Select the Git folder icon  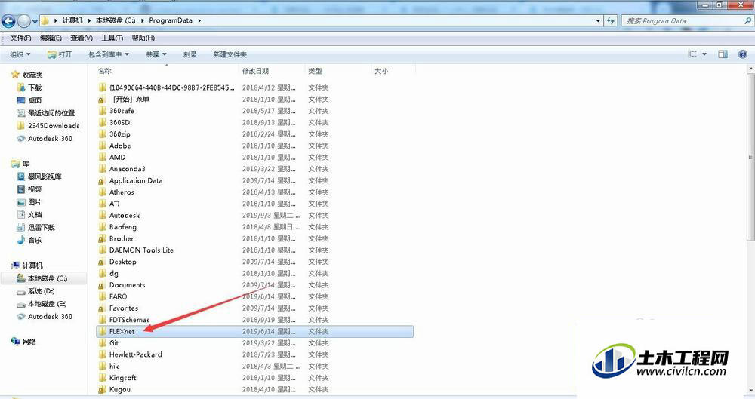pos(102,342)
